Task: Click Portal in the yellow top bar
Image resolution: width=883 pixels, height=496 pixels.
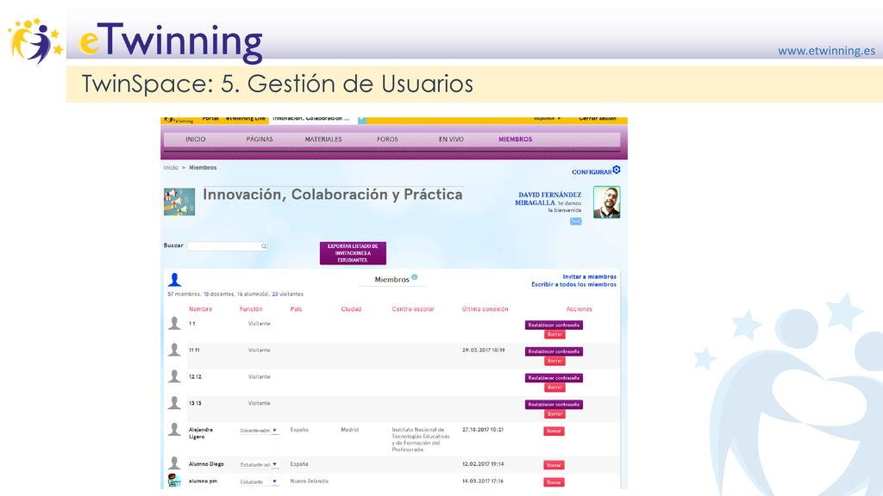Action: [x=210, y=119]
